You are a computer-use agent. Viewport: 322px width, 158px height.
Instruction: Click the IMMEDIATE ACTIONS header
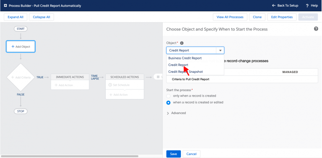click(x=70, y=77)
